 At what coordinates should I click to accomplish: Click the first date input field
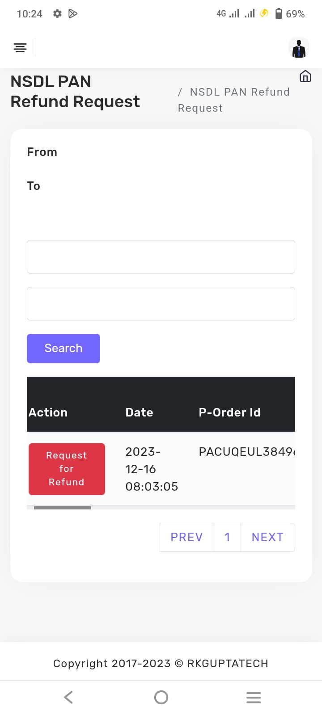[x=161, y=257]
